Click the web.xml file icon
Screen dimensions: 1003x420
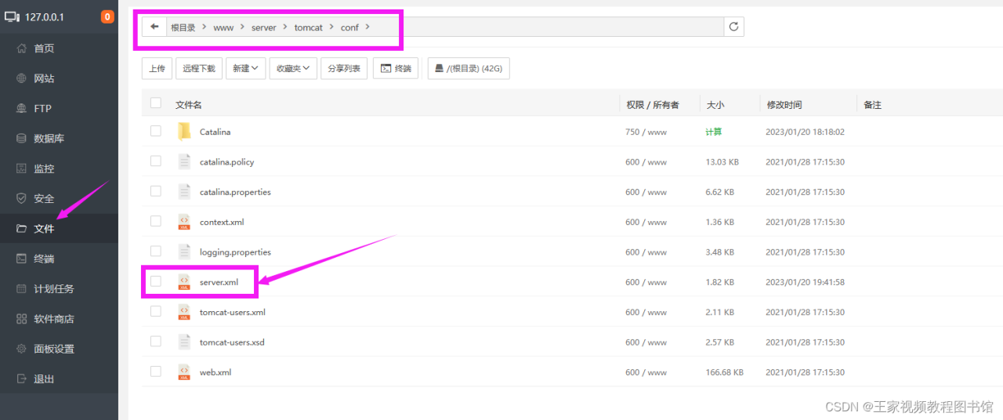[x=184, y=372]
